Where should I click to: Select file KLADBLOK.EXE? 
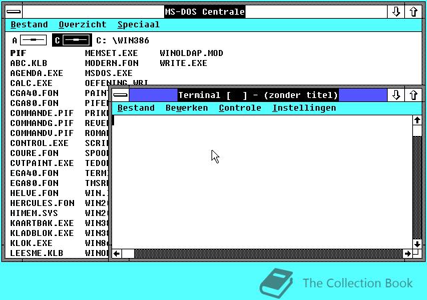coord(42,233)
